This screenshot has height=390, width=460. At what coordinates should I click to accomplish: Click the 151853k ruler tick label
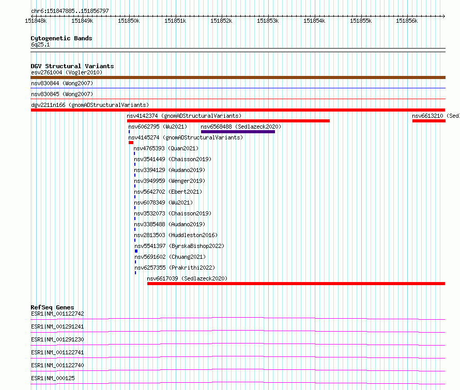pos(268,21)
